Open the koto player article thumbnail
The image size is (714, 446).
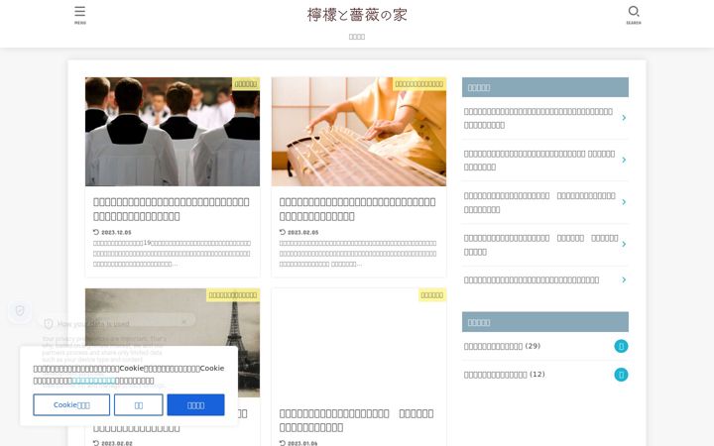(359, 132)
